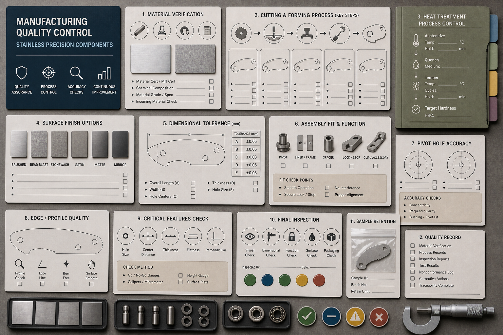Click the Sample ID input line
Screen dimensions: 503x335
[x=382, y=278]
